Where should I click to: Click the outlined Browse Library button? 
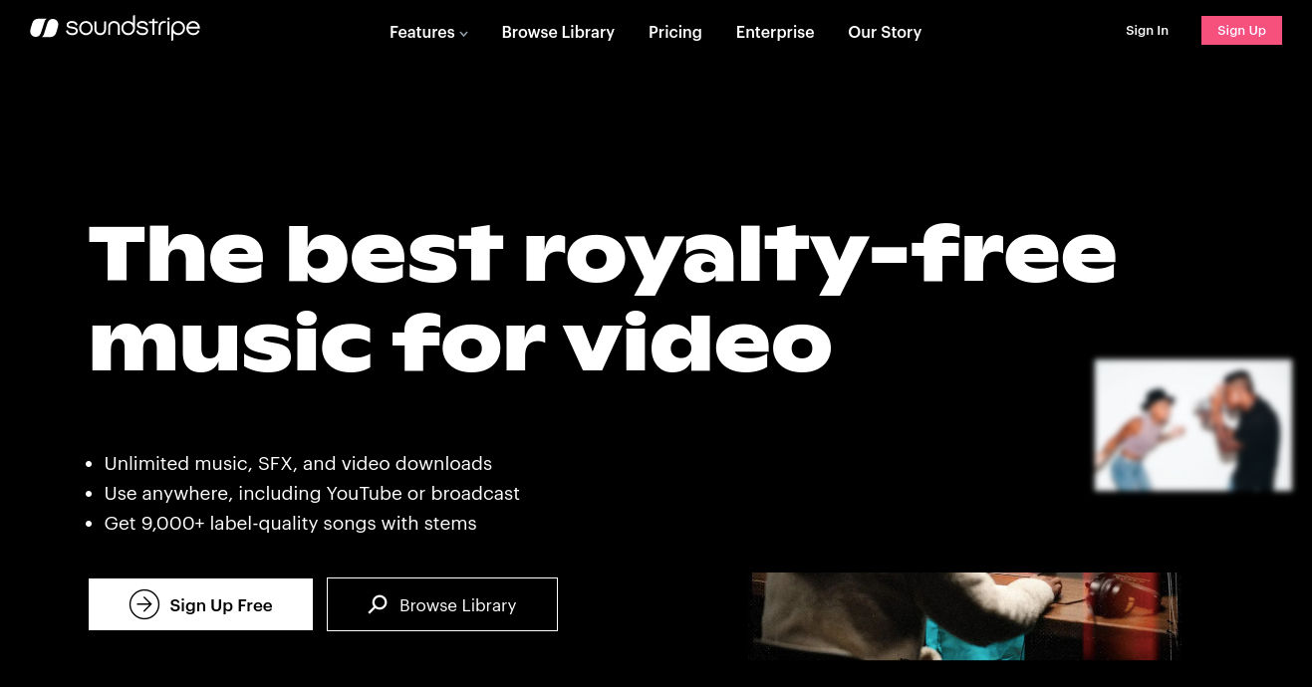tap(442, 604)
